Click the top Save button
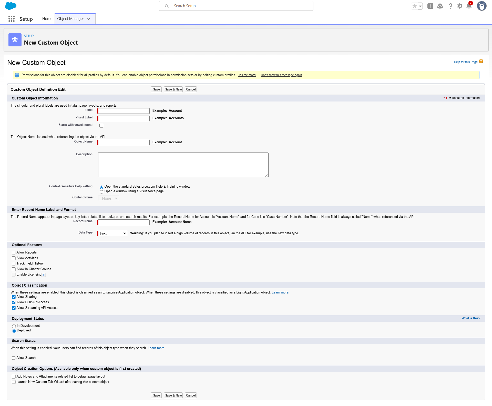 (x=156, y=89)
